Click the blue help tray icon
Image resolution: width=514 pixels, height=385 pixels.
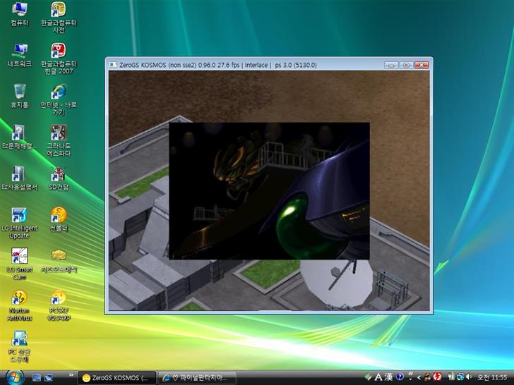pos(400,377)
